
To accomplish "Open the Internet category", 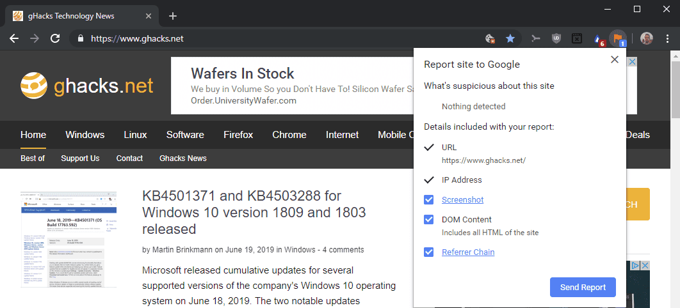I will point(342,135).
